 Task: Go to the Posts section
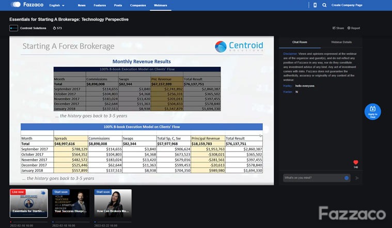coord(118,5)
